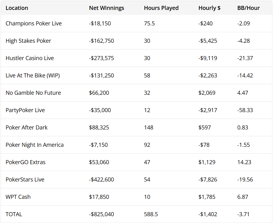Image resolution: width=273 pixels, height=223 pixels.
Task: Select the -$422,600 net winnings cell
Action: 102,180
